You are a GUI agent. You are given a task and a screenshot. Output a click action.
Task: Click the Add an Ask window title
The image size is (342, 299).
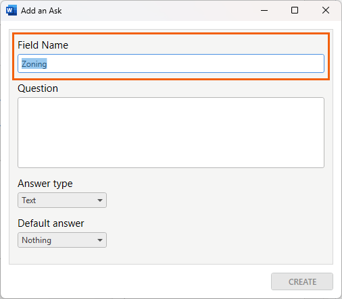point(41,11)
